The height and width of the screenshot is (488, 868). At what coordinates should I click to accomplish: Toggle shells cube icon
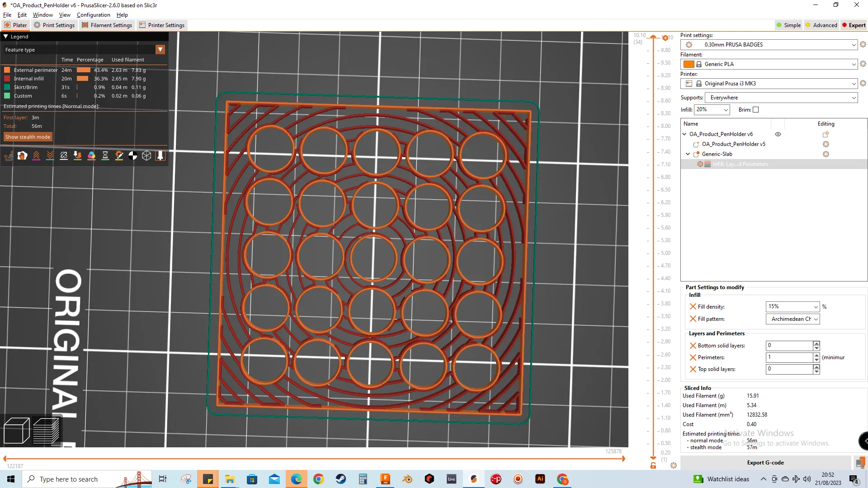(x=146, y=156)
